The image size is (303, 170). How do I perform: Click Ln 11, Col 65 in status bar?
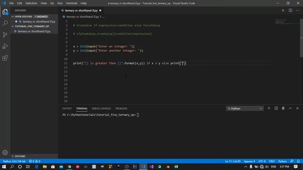[x=233, y=161]
